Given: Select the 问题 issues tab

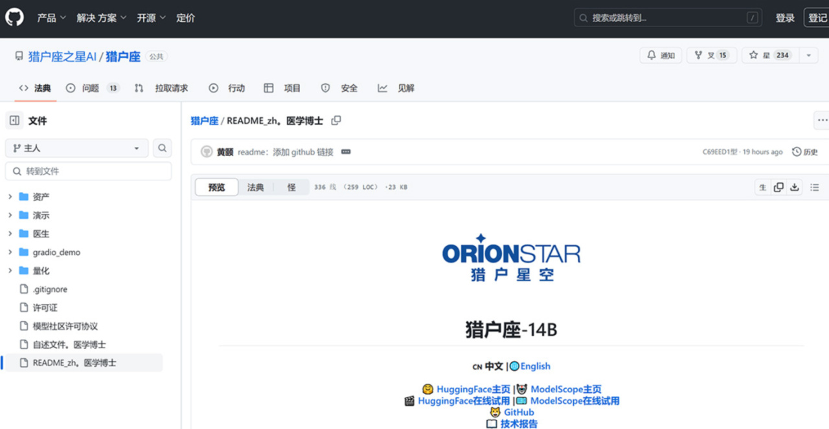Looking at the screenshot, I should (93, 88).
